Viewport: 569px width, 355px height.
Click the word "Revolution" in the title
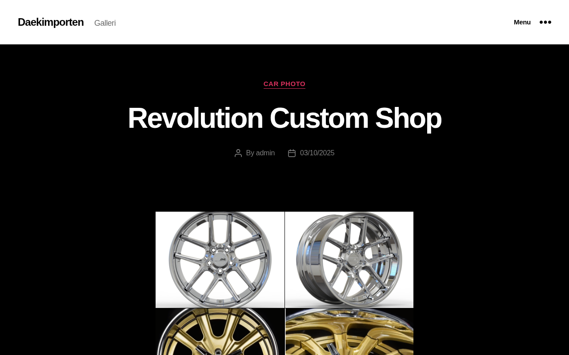[195, 118]
